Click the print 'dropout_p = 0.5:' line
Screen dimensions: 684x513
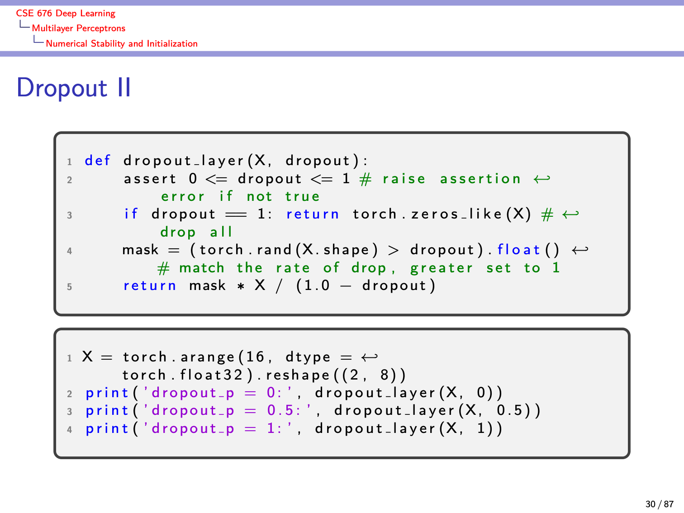coord(313,410)
